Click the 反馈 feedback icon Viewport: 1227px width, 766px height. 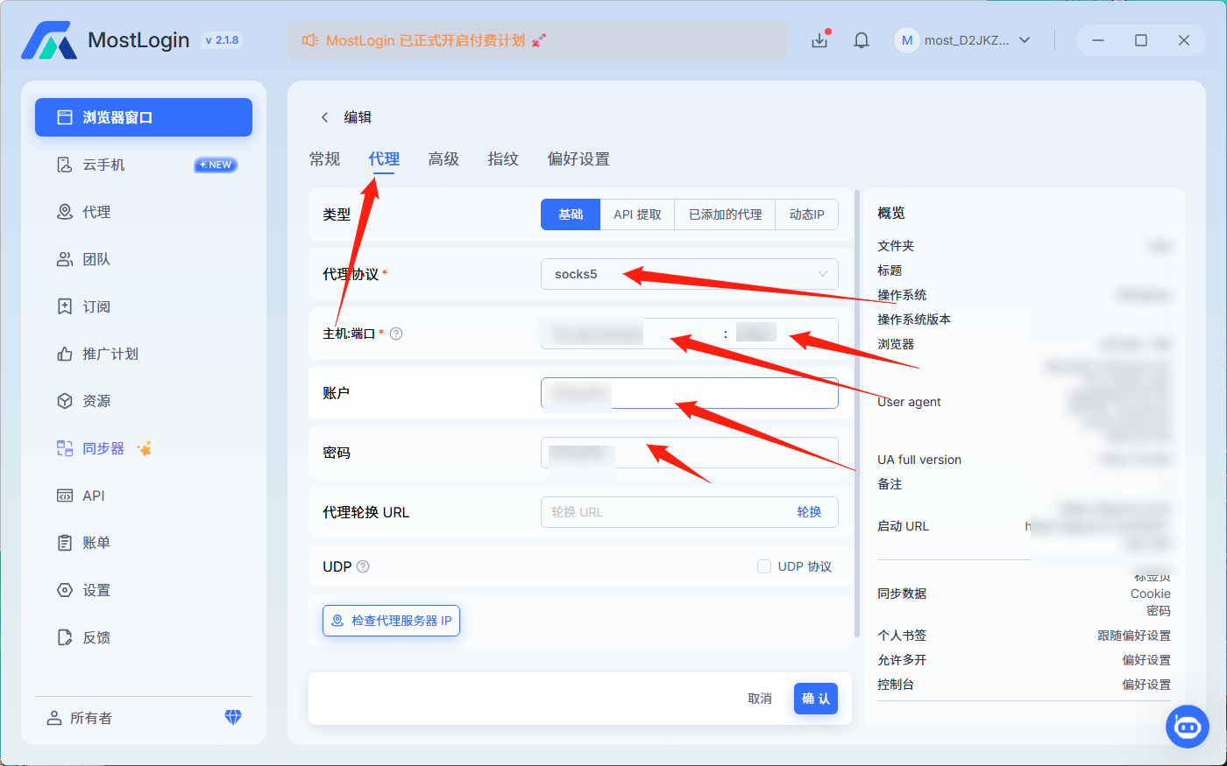pos(65,637)
